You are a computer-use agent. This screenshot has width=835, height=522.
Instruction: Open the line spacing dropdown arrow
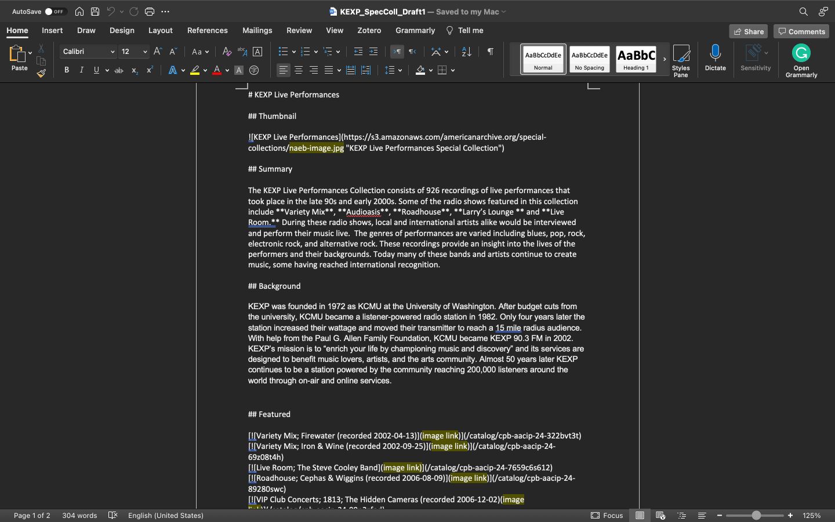[400, 70]
